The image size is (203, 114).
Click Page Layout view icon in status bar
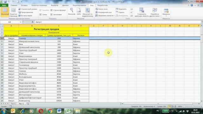tap(172, 106)
